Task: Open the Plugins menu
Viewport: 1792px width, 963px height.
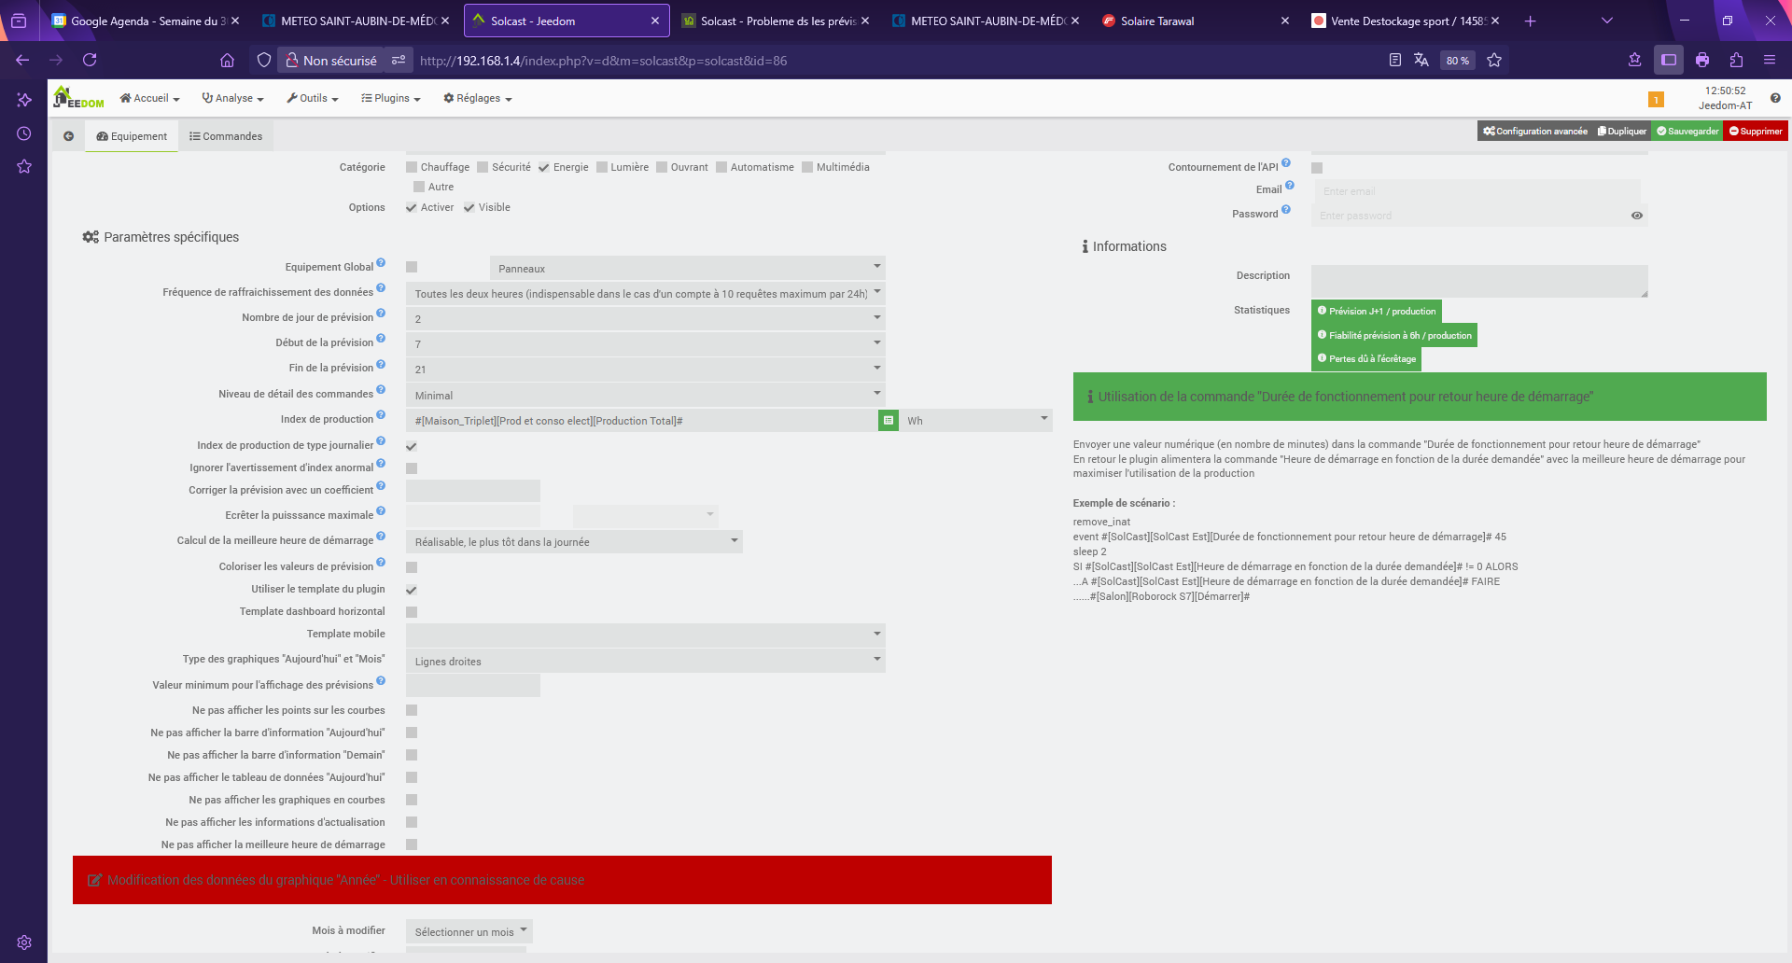Action: point(390,98)
